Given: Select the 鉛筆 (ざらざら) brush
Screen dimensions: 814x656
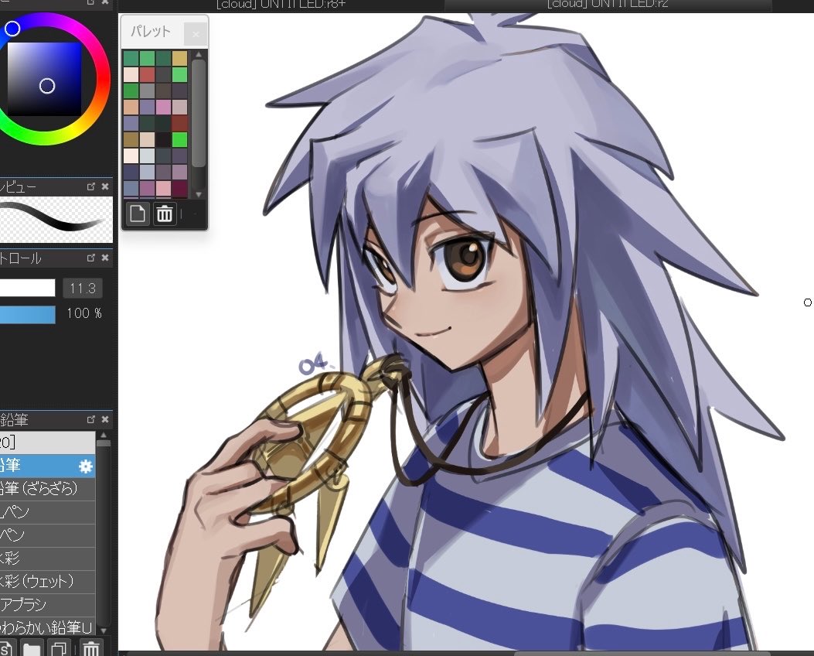Looking at the screenshot, I should tap(47, 489).
